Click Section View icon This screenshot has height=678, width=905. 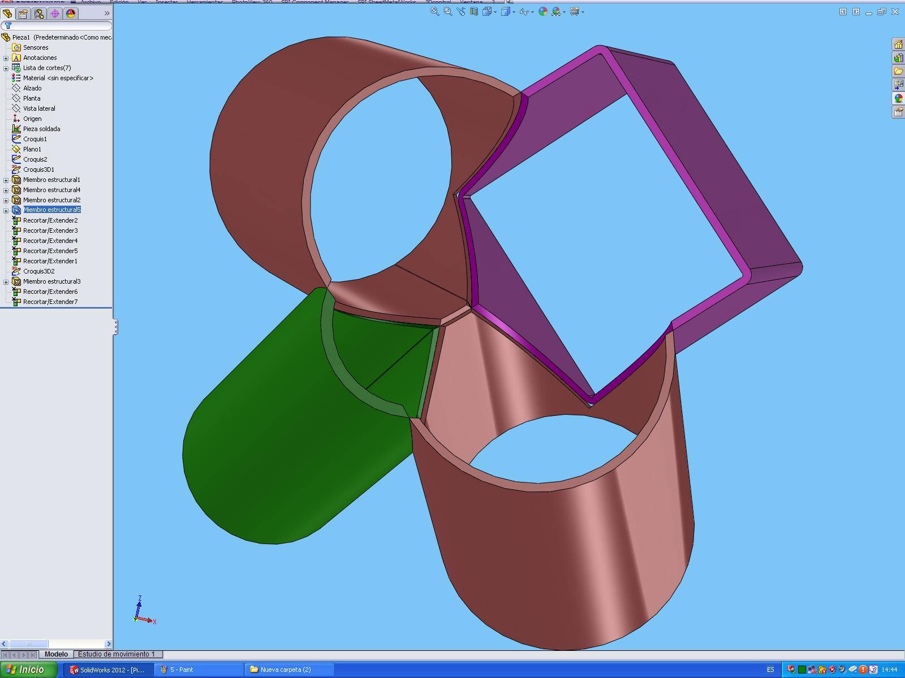point(474,11)
